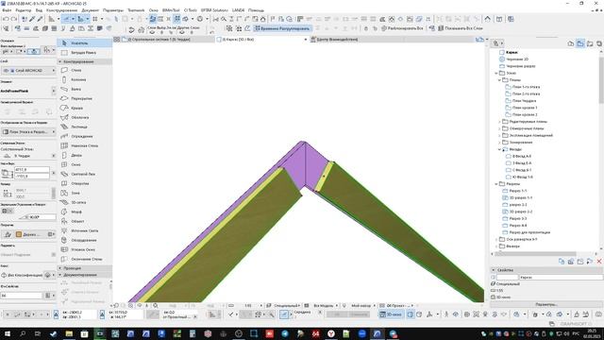The height and width of the screenshot is (340, 604).
Task: Collapse the Разрезы folder in Navigator
Action: (x=496, y=184)
